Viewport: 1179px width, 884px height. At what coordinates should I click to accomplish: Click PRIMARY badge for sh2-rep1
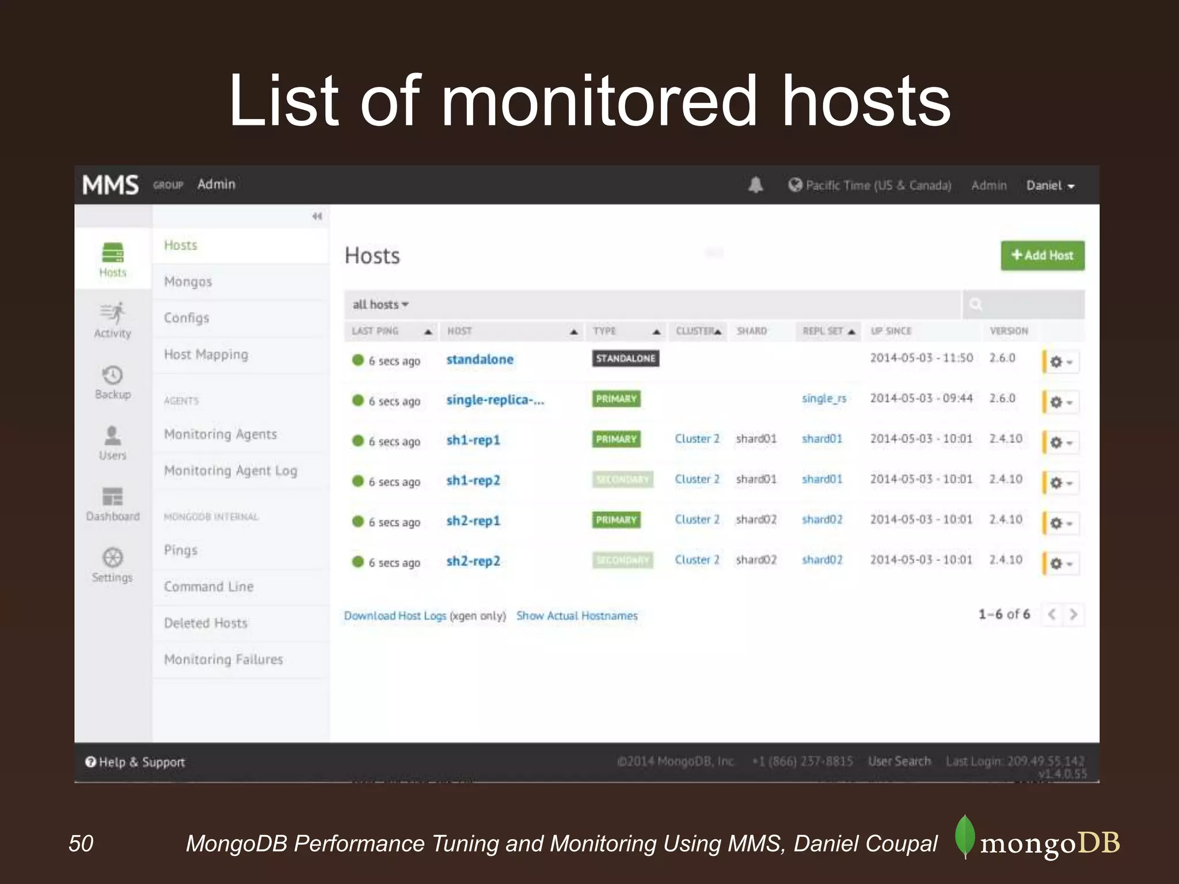pyautogui.click(x=616, y=520)
